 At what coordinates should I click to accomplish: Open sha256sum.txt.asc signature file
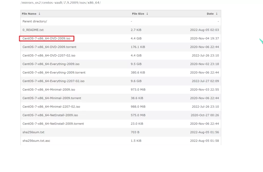pos(36,141)
